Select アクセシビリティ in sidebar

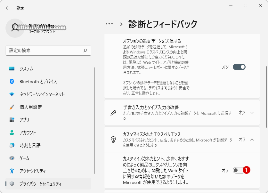[48, 171]
